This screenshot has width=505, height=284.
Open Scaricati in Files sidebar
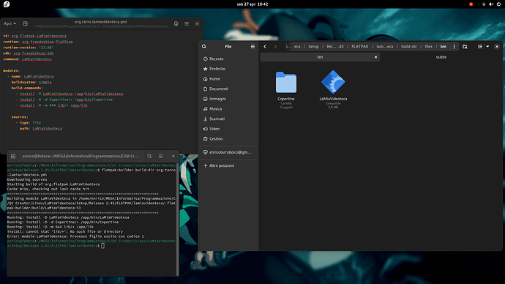[228, 119]
